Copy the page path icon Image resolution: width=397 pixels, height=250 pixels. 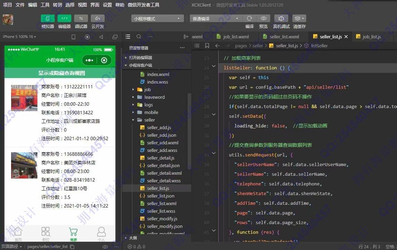click(x=72, y=247)
